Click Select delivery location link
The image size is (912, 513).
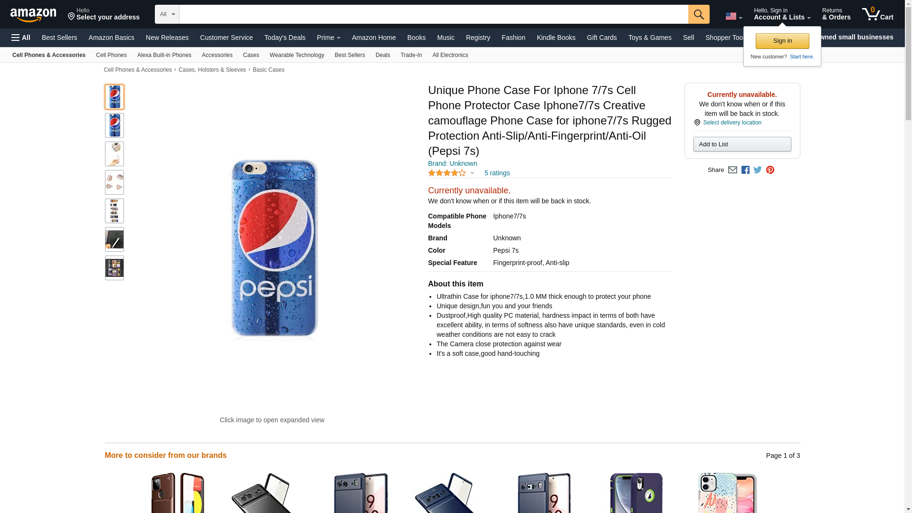[732, 123]
